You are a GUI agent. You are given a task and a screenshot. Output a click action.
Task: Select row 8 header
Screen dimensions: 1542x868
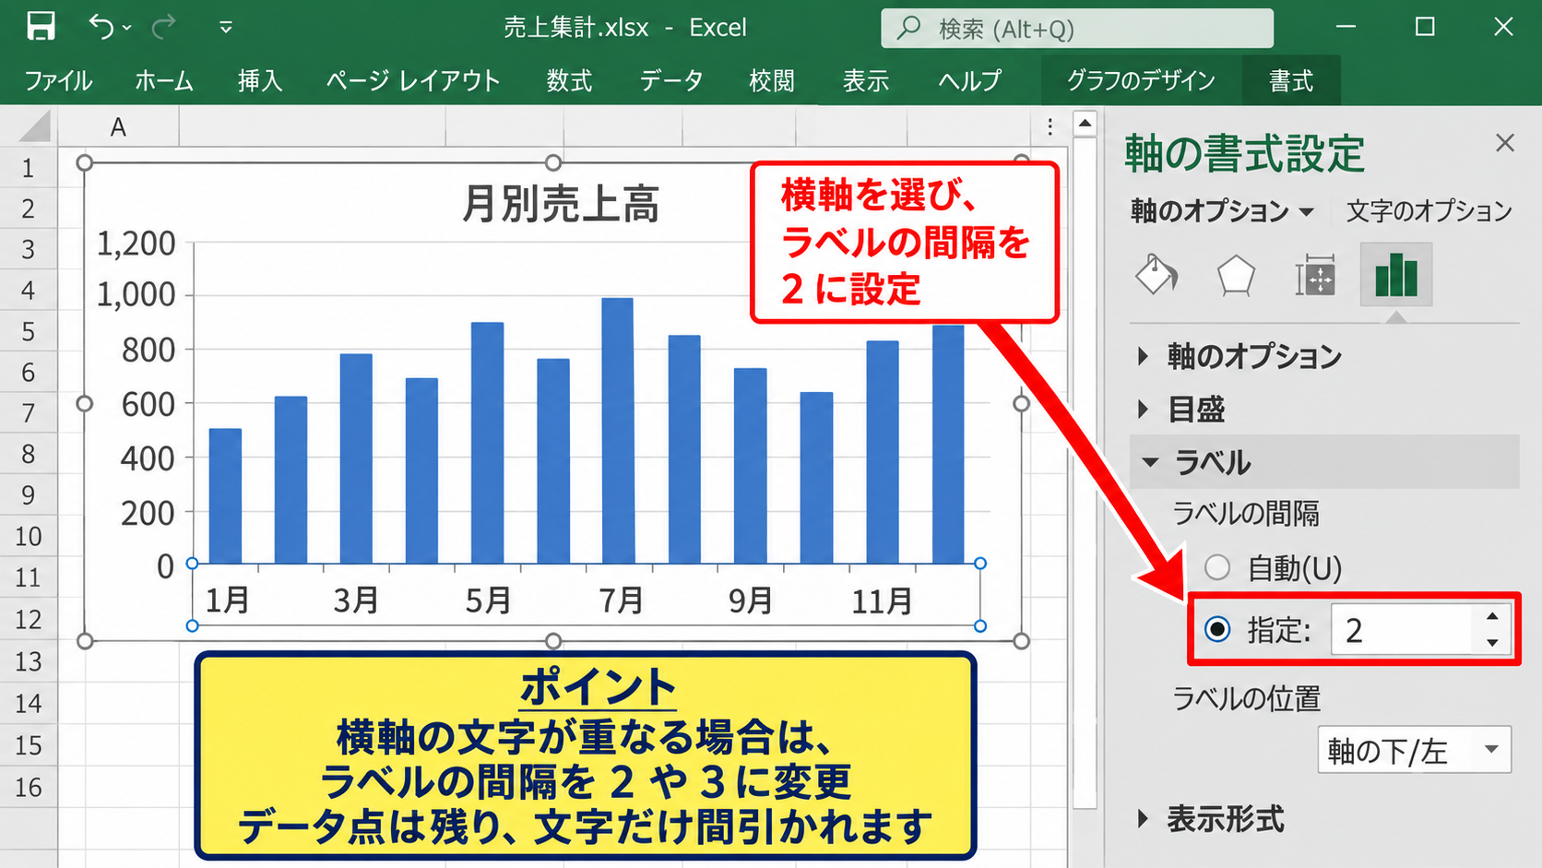28,455
